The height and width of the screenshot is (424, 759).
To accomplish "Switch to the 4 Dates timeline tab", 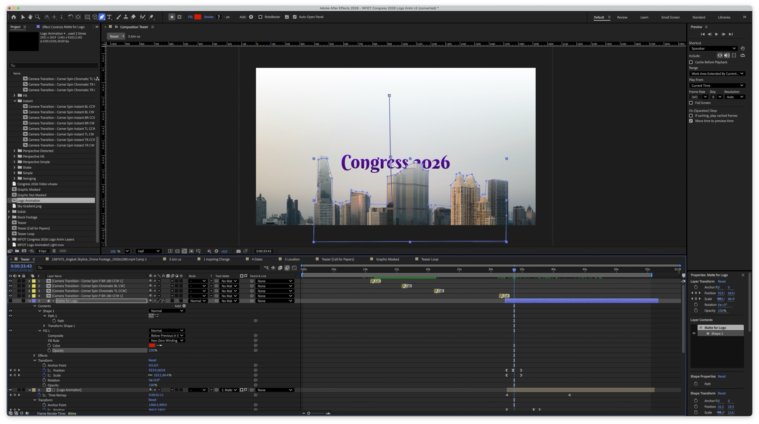I will 257,259.
